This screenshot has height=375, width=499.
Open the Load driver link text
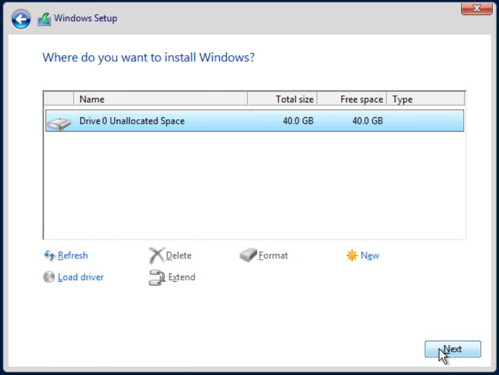pyautogui.click(x=80, y=277)
